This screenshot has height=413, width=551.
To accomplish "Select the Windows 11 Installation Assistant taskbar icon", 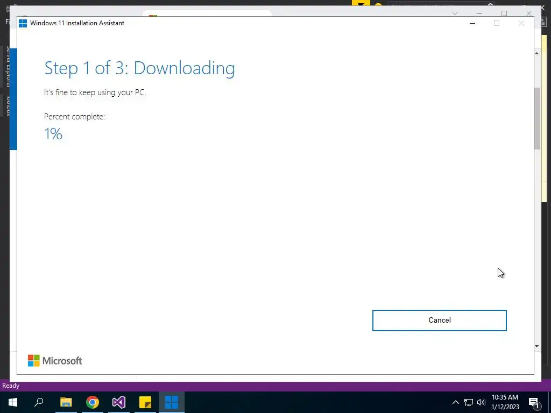I will coord(172,402).
